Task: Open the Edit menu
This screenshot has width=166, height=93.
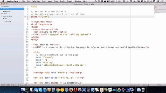Action: pos(28,1)
